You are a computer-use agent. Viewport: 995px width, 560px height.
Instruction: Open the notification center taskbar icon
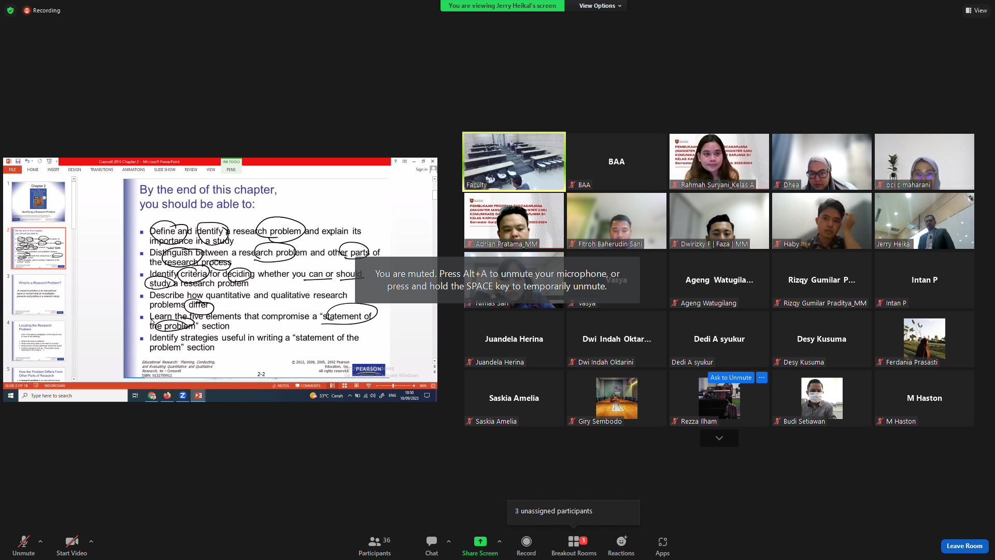click(x=427, y=396)
